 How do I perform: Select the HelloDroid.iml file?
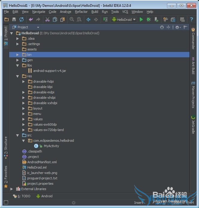(37, 167)
